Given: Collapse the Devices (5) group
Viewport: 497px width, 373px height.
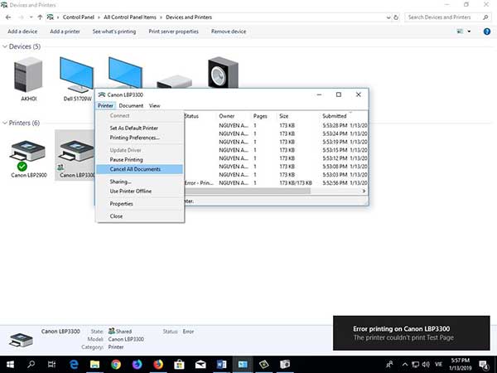Looking at the screenshot, I should tap(5, 46).
